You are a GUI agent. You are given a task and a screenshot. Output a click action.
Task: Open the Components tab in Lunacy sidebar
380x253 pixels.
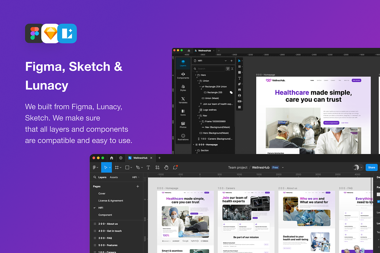(183, 76)
